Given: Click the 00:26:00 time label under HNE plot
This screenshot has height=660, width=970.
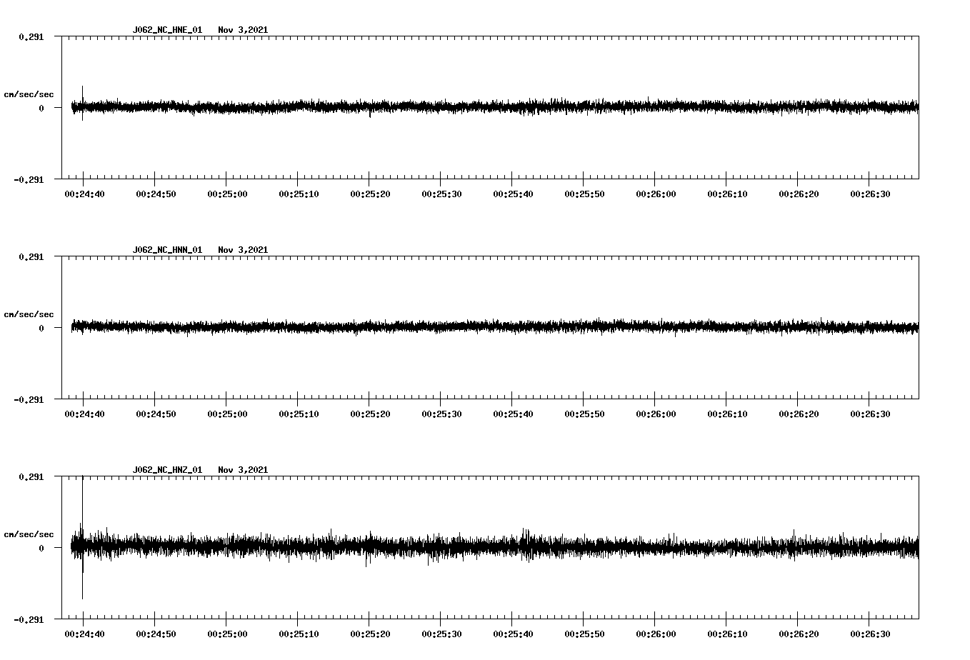Looking at the screenshot, I should (x=656, y=194).
